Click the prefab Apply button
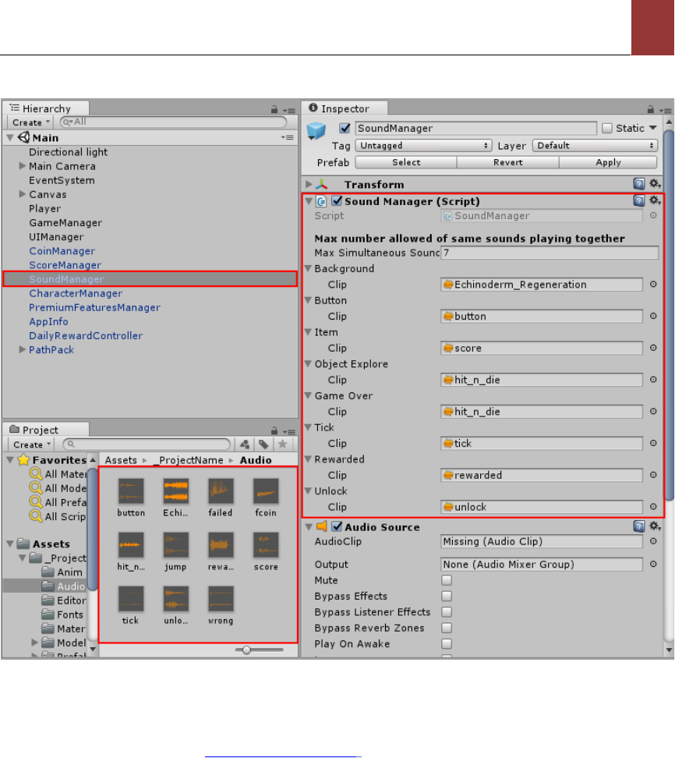The width and height of the screenshot is (675, 758). [608, 162]
